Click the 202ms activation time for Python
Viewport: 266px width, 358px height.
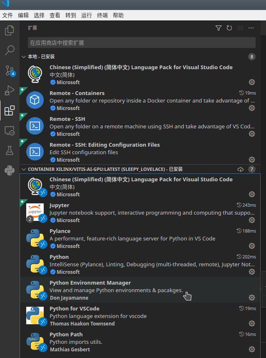point(246,257)
